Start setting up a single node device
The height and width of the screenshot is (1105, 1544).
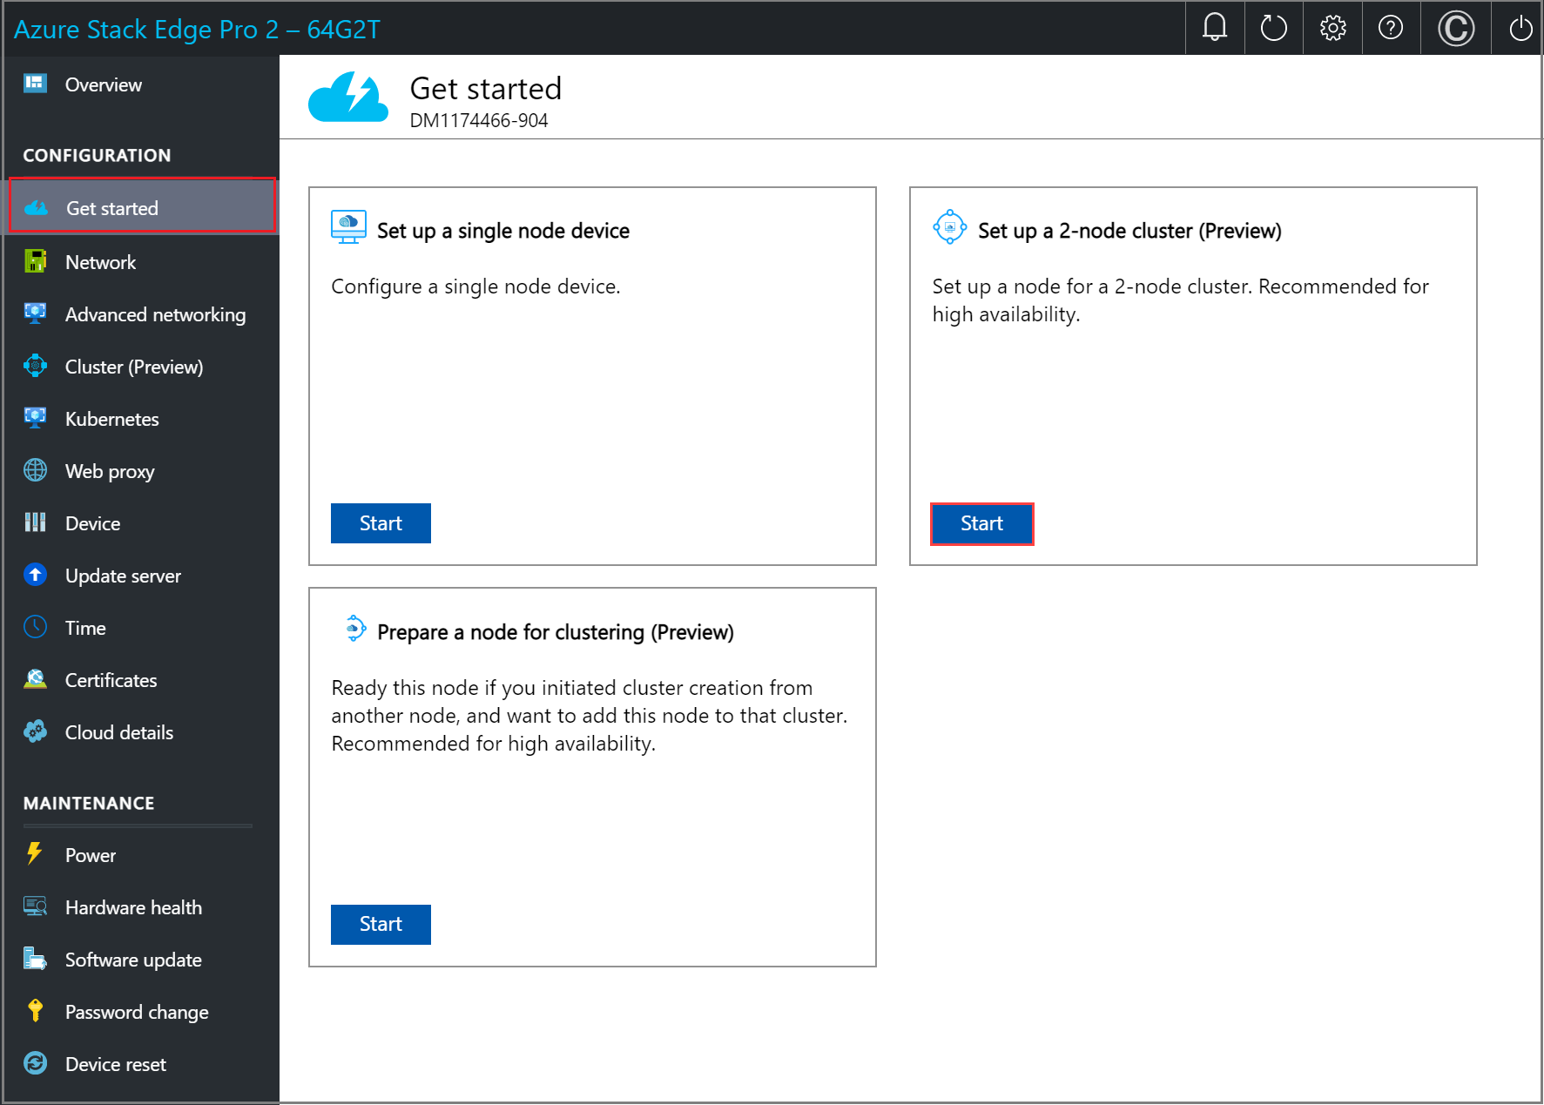(x=381, y=522)
